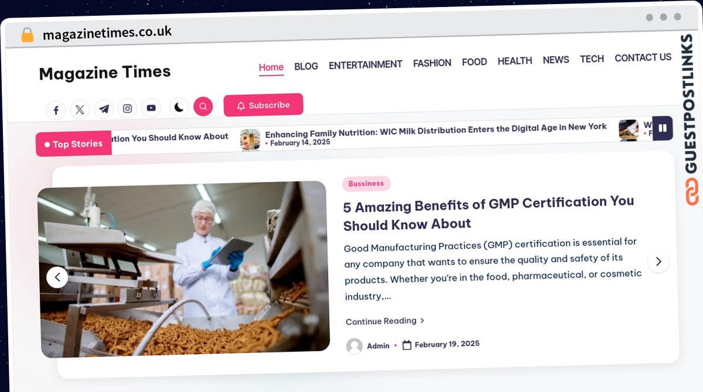Click the padlock icon in address bar
The width and height of the screenshot is (703, 392).
(x=28, y=35)
